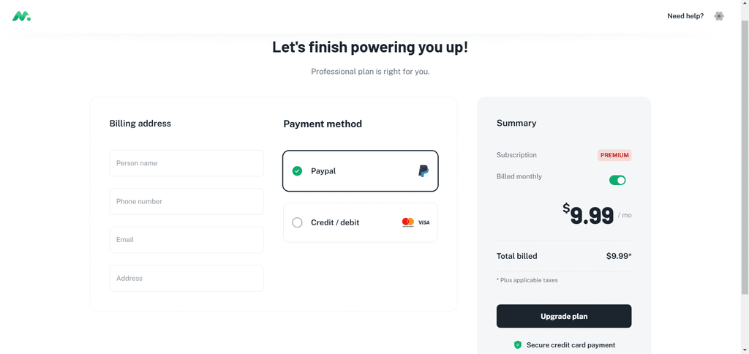The image size is (749, 354).
Task: Click the Upgrade plan button
Action: (x=564, y=316)
